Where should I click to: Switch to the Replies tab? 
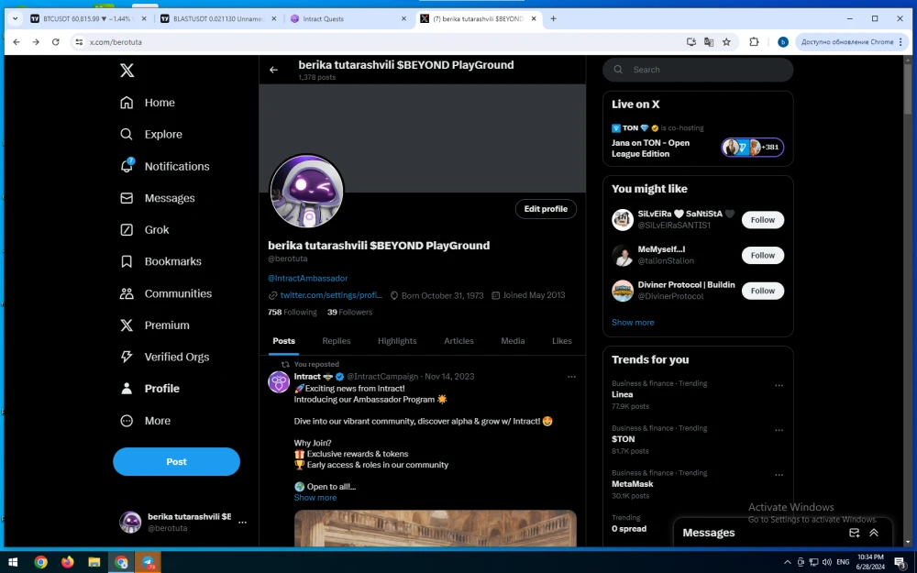pos(337,341)
